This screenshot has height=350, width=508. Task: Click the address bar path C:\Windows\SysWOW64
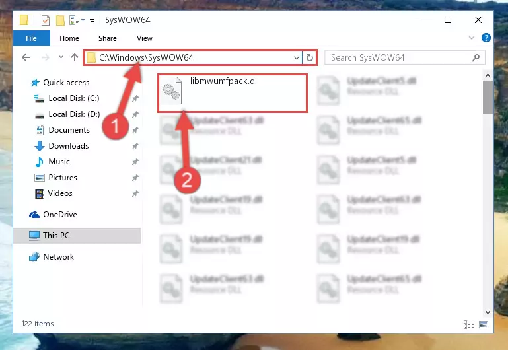[x=146, y=57]
